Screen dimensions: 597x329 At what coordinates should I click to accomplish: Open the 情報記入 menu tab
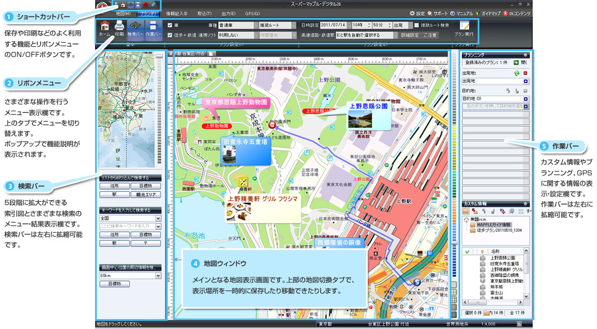(x=176, y=13)
